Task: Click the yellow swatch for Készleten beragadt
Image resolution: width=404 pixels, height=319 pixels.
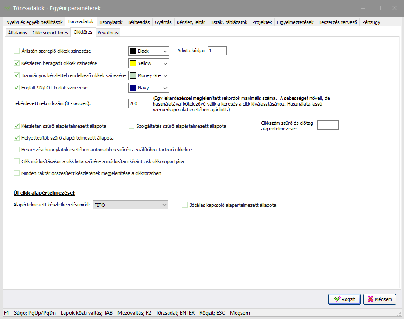Action: pyautogui.click(x=133, y=63)
